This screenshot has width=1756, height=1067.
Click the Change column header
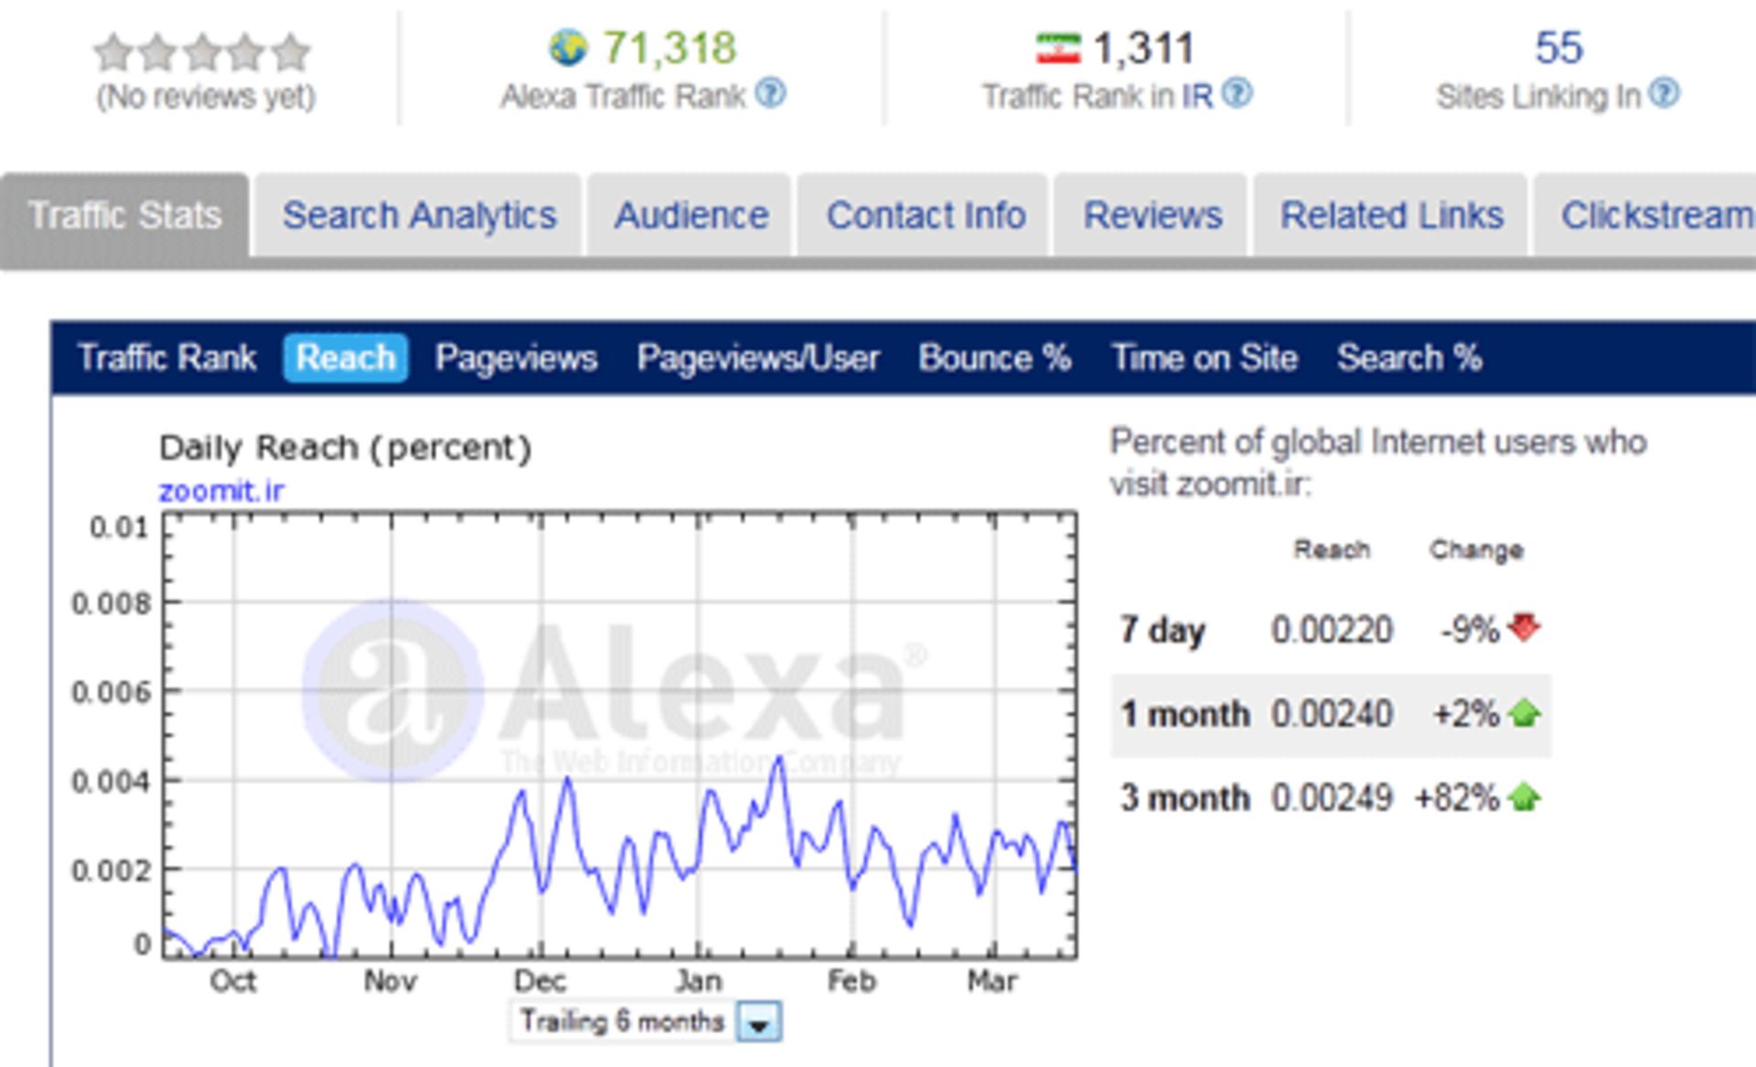[1476, 550]
